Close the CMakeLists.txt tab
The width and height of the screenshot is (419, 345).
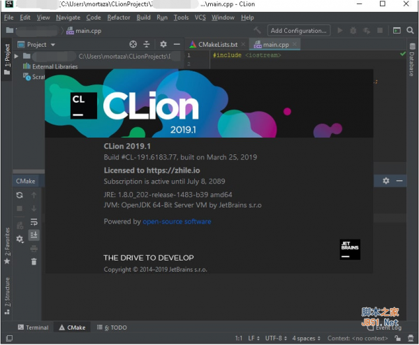tap(243, 44)
